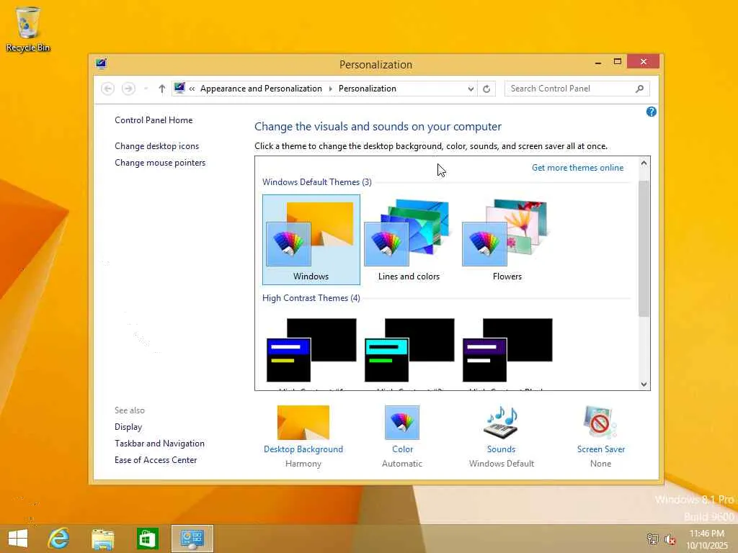Open recent locations dropdown arrow

(x=146, y=89)
